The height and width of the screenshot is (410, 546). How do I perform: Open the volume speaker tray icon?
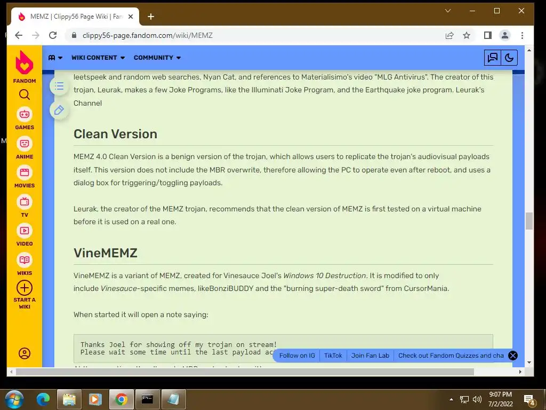(x=477, y=399)
